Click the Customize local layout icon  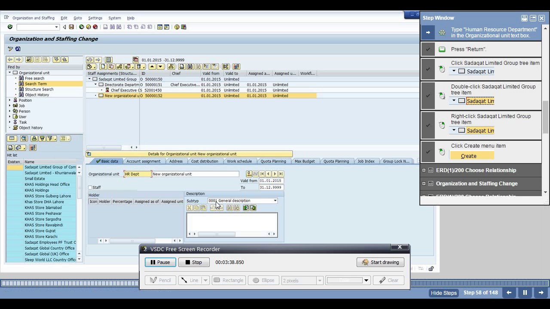click(x=184, y=27)
